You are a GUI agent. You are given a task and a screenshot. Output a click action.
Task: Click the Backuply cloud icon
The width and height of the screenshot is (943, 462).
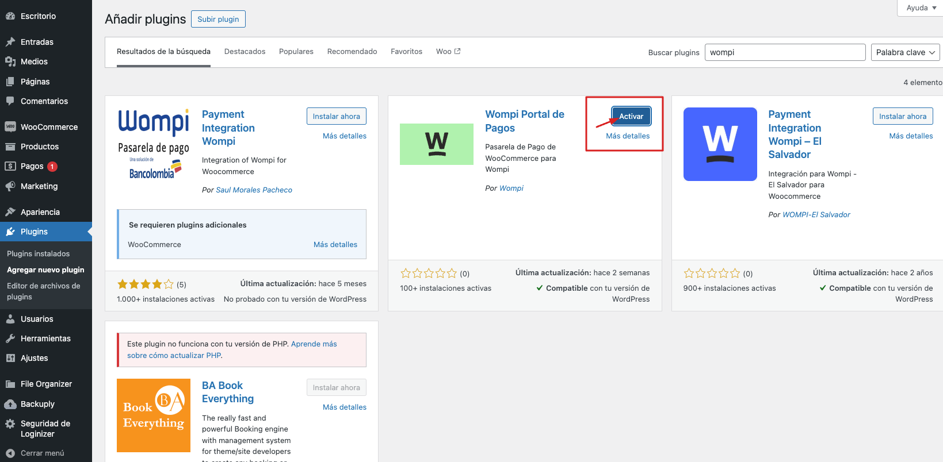click(x=10, y=404)
